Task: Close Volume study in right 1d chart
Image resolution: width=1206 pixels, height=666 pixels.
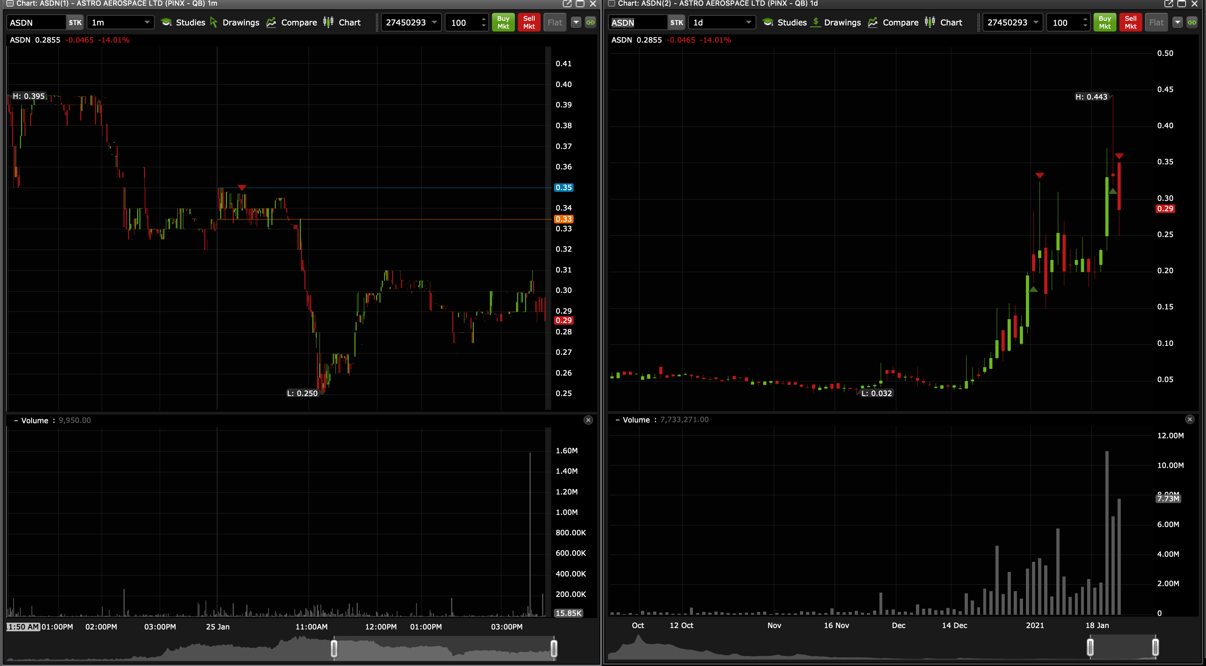Action: [x=1190, y=420]
